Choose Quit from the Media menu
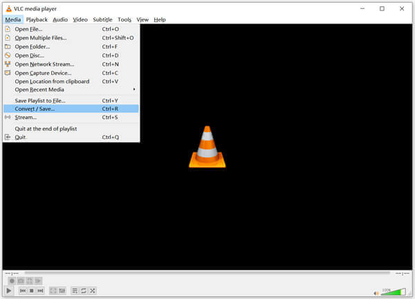Viewport: 415px width, 299px height. point(71,137)
